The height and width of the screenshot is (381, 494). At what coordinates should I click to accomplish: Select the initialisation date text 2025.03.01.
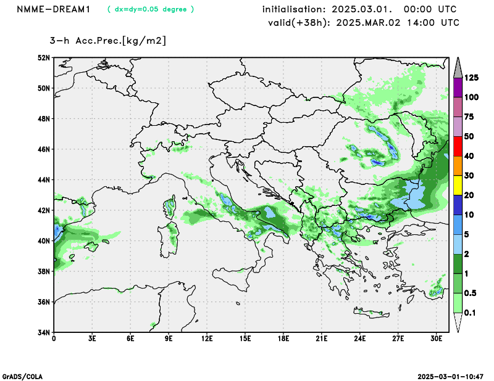pyautogui.click(x=362, y=9)
